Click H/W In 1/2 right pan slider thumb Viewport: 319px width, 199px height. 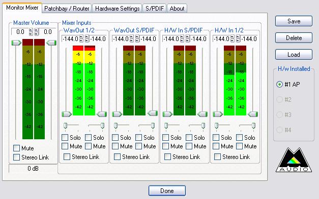click(253, 126)
